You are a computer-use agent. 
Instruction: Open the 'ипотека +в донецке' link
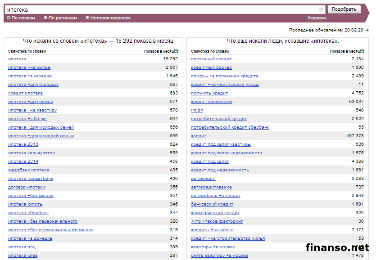30,238
